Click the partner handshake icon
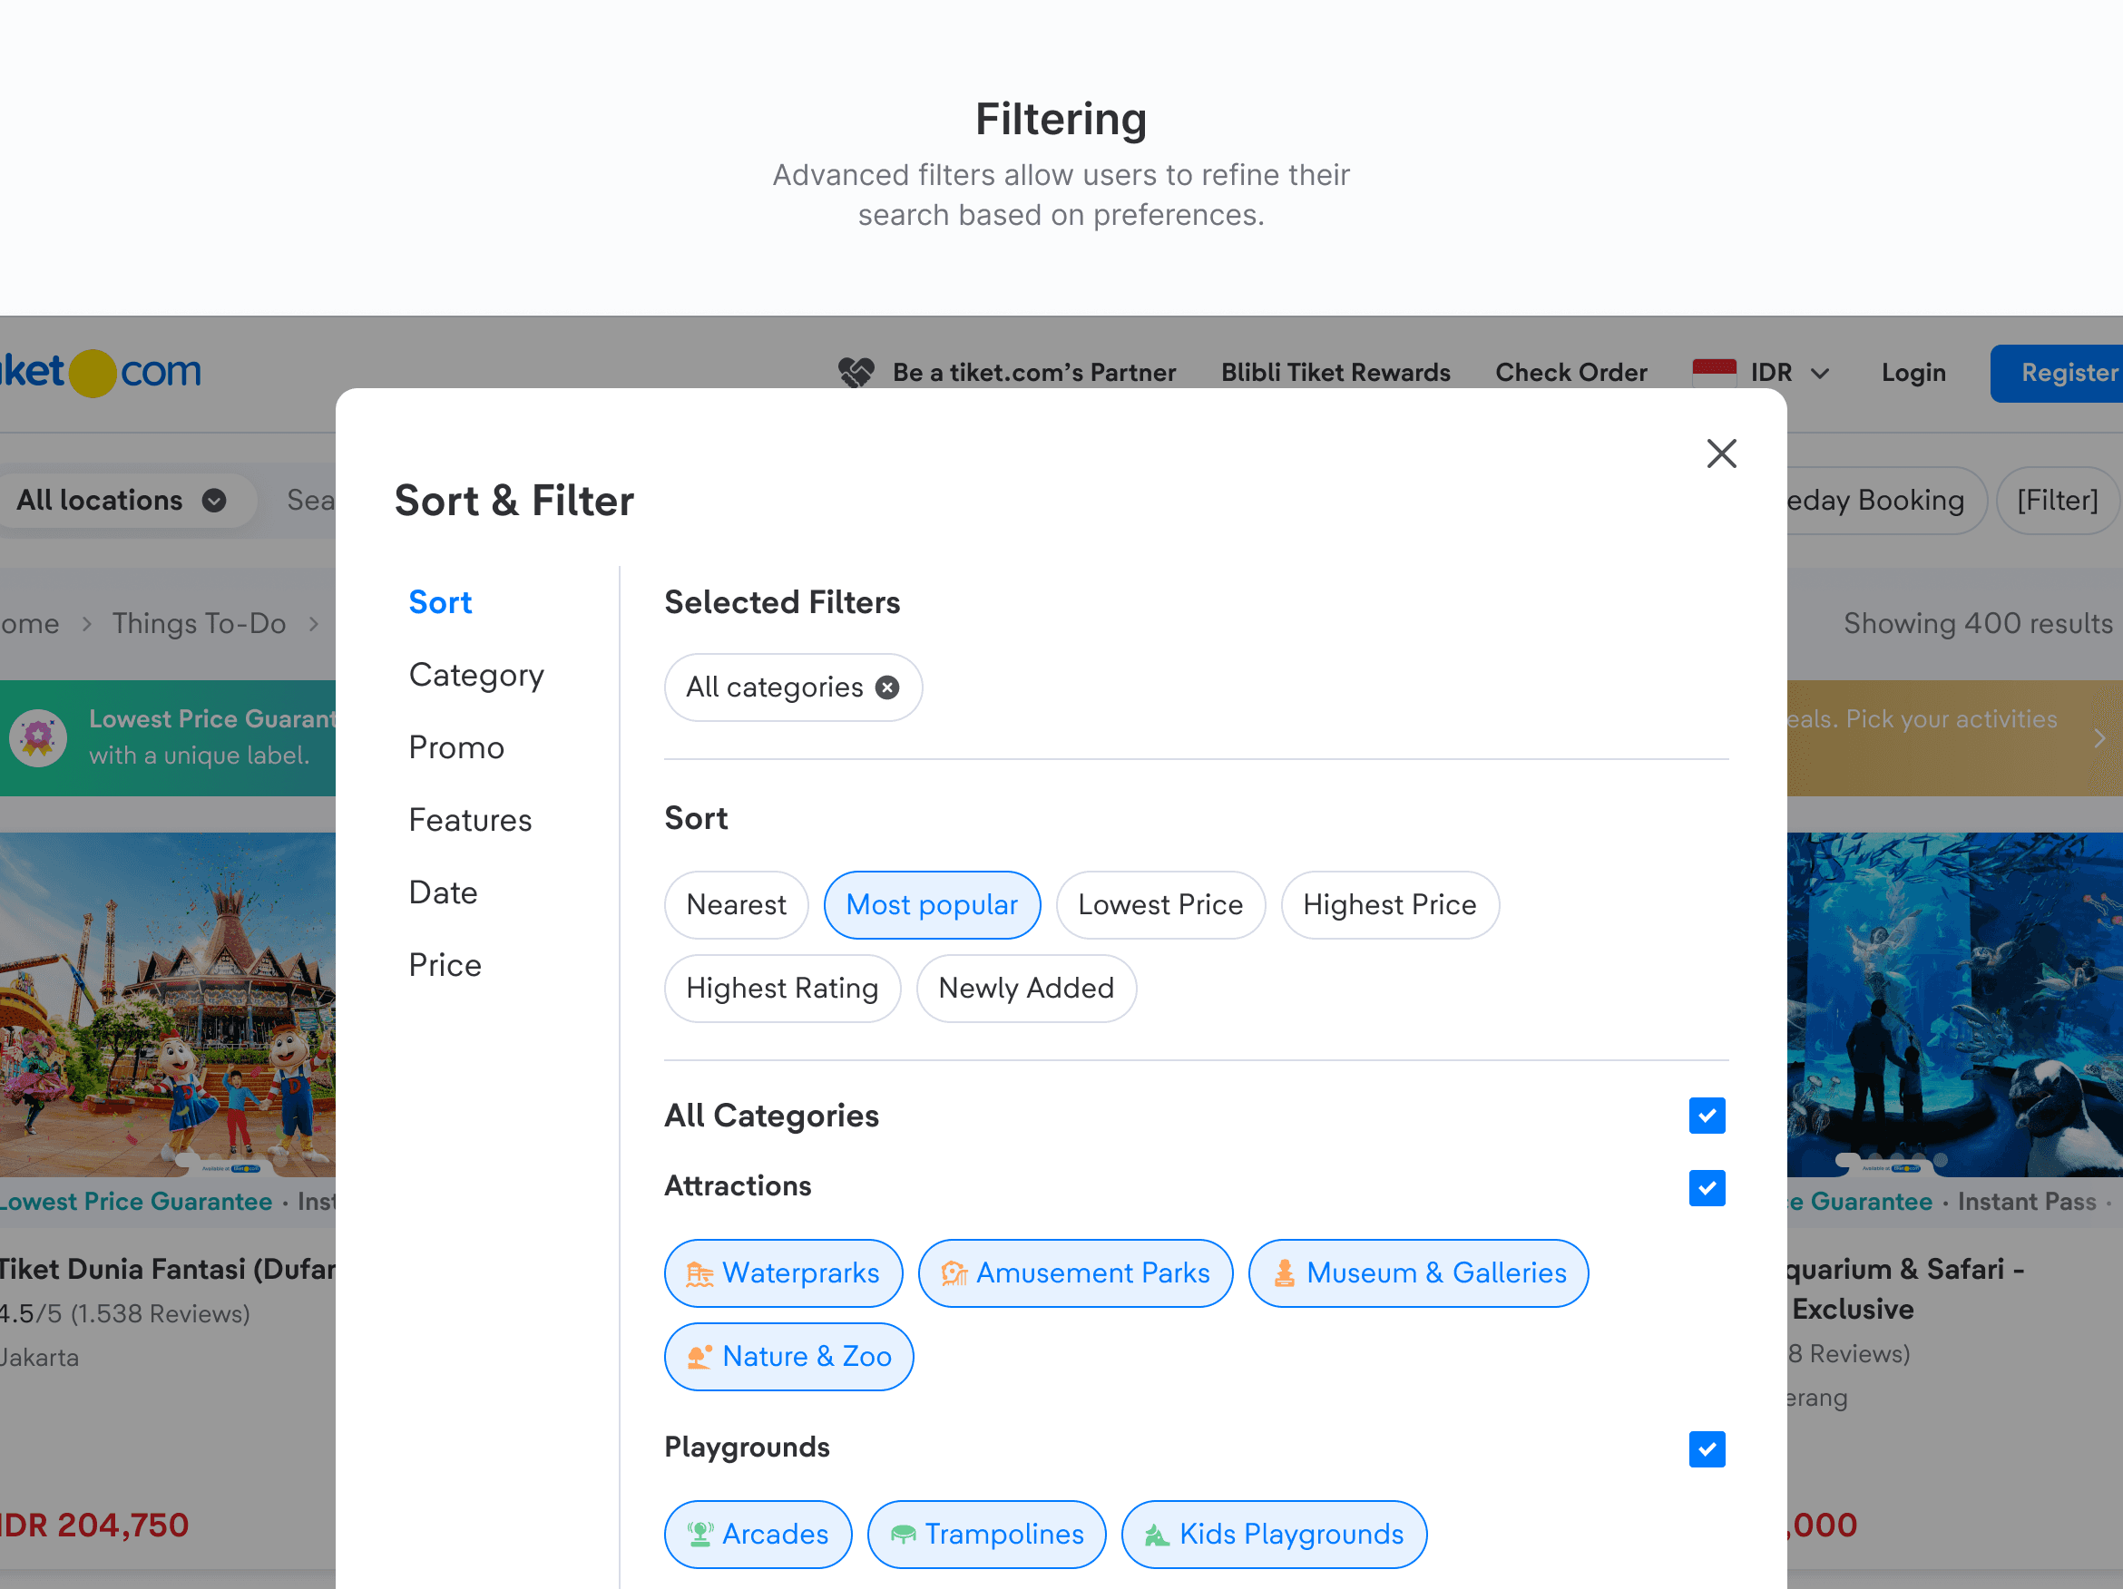Image resolution: width=2123 pixels, height=1589 pixels. 856,372
